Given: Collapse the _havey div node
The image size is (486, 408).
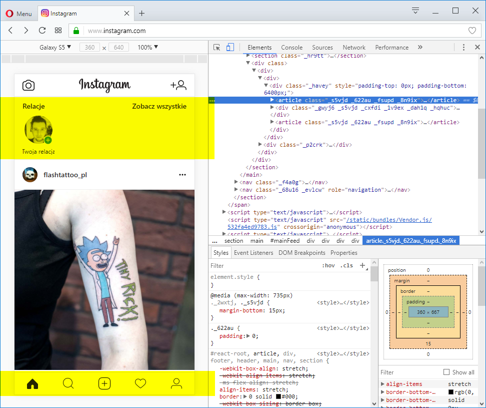Looking at the screenshot, I should 266,85.
